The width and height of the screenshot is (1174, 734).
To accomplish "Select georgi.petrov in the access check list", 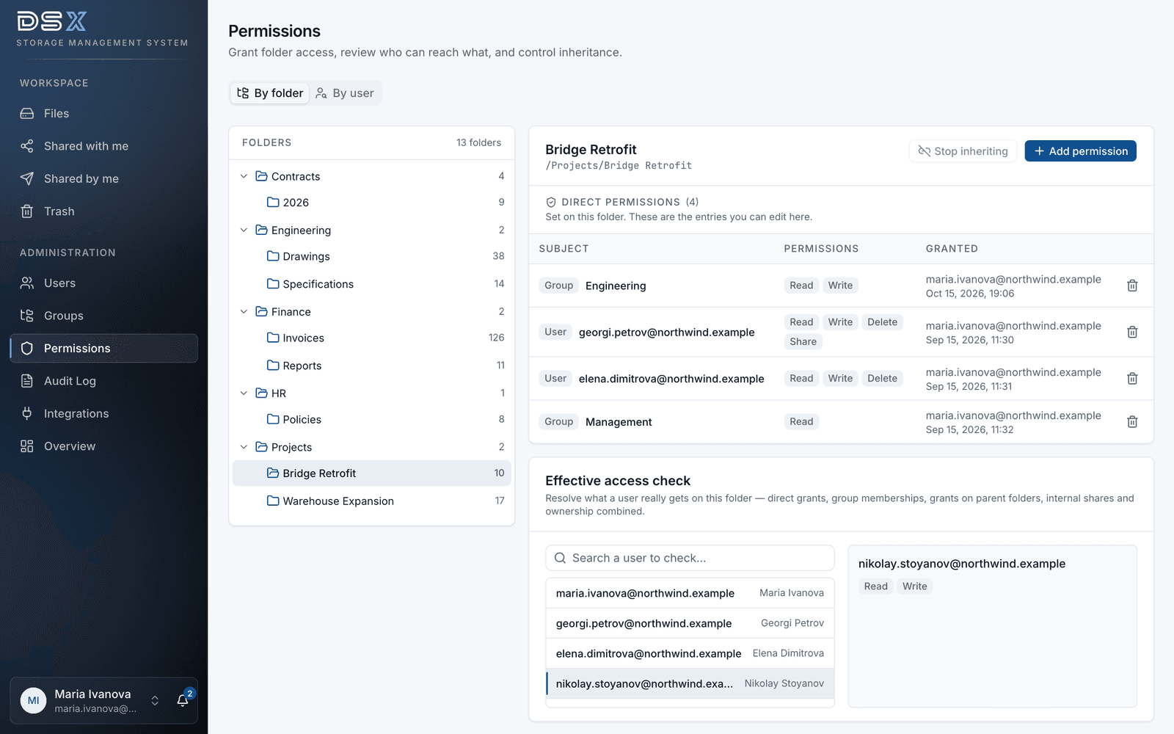I will tap(690, 623).
